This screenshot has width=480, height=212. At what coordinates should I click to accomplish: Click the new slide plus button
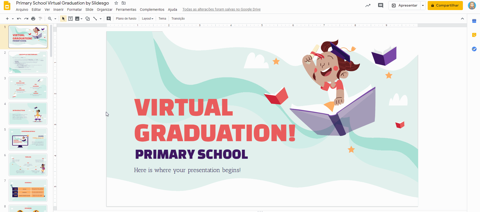7,19
